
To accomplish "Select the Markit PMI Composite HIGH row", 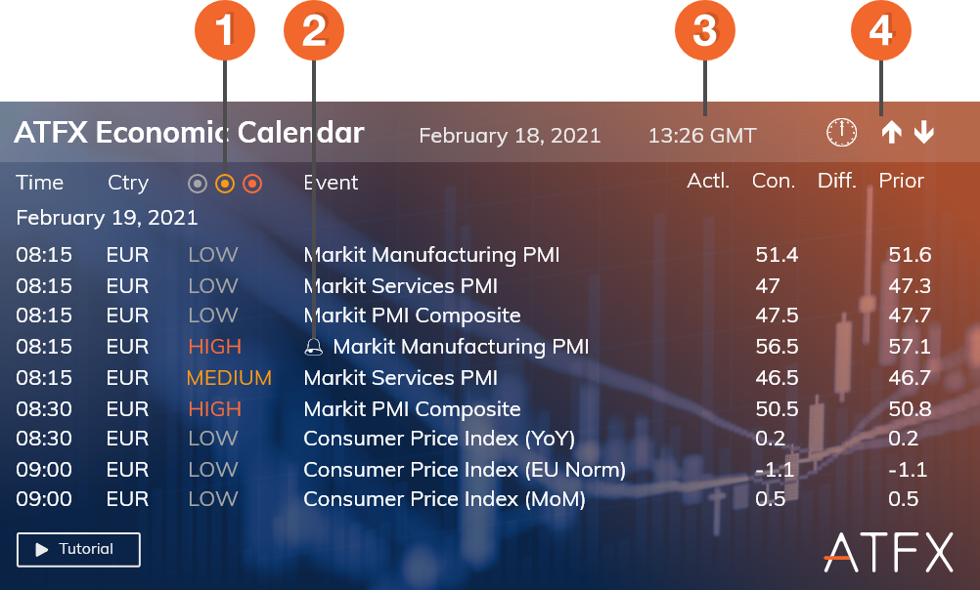I will click(412, 409).
